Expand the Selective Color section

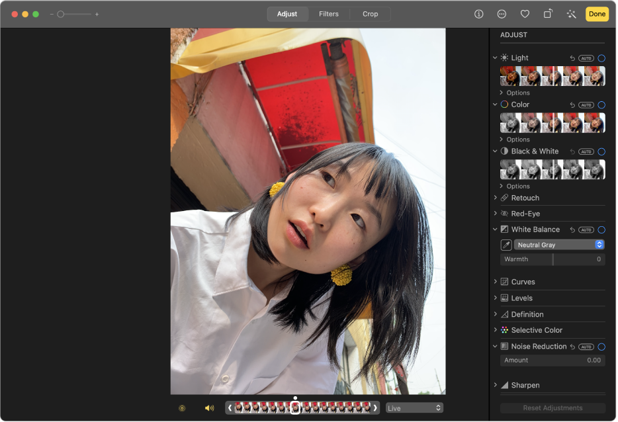(536, 330)
